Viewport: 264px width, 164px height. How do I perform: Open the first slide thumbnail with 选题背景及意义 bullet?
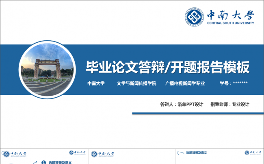click(44, 156)
